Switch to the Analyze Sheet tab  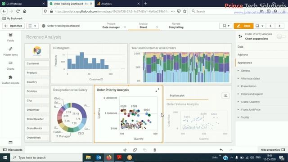tap(143, 26)
